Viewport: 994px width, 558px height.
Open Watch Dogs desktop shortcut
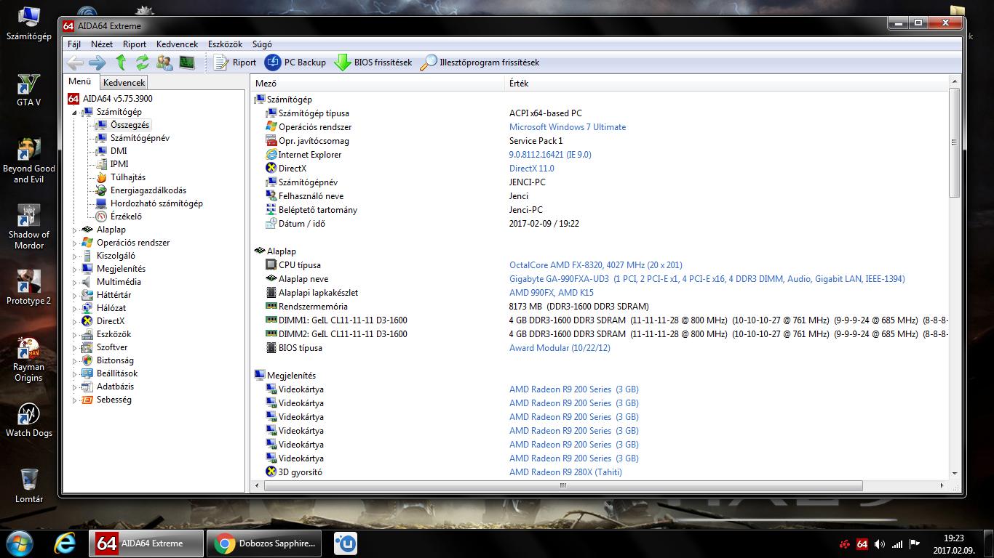[x=28, y=421]
